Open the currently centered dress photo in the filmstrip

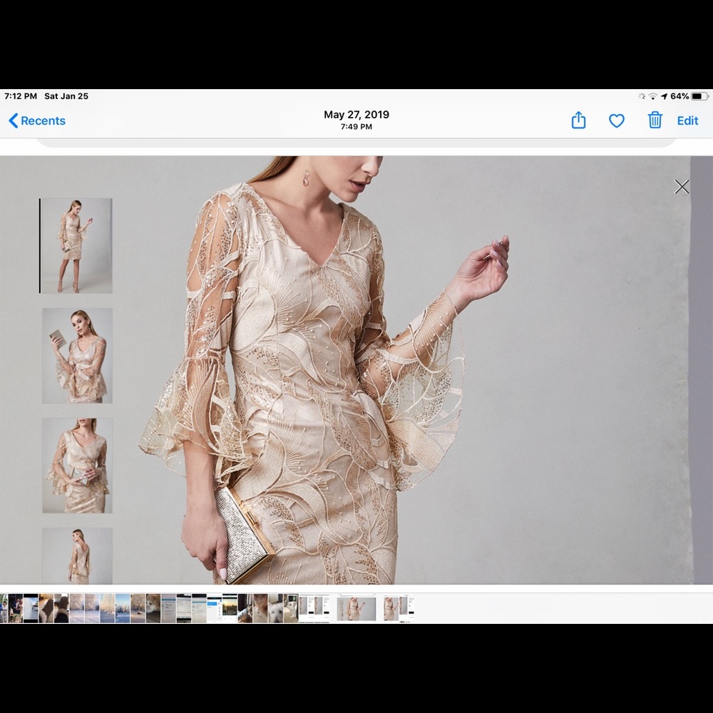pos(356,608)
